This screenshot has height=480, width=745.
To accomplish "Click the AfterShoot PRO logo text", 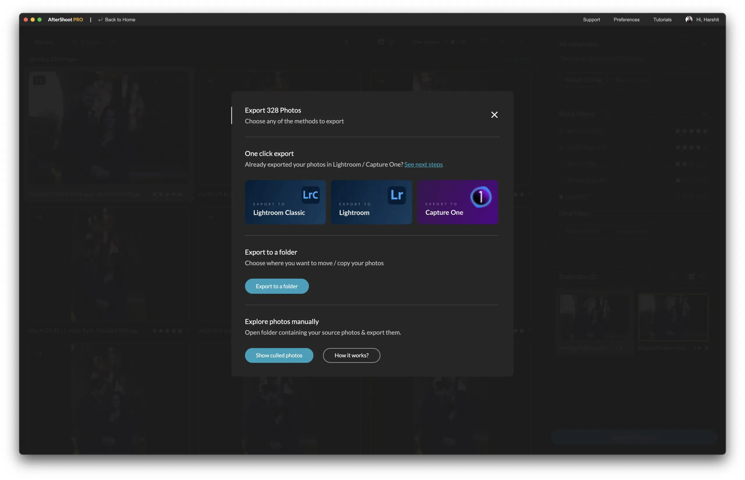I will tap(65, 20).
